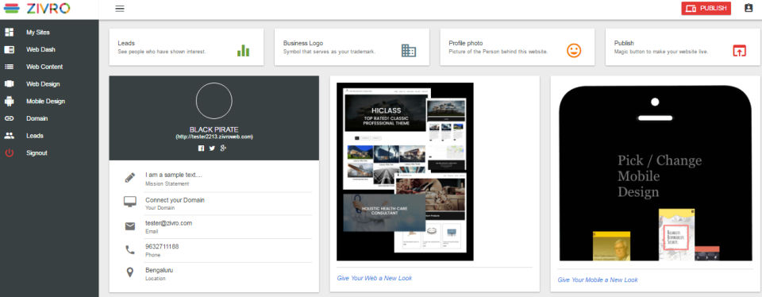The height and width of the screenshot is (297, 762).
Task: Click the Twitter icon
Action: (x=212, y=148)
